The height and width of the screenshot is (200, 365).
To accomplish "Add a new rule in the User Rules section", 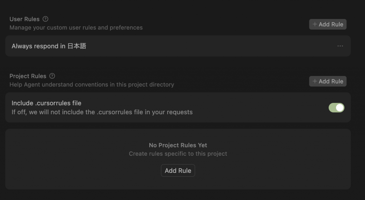I will [328, 24].
